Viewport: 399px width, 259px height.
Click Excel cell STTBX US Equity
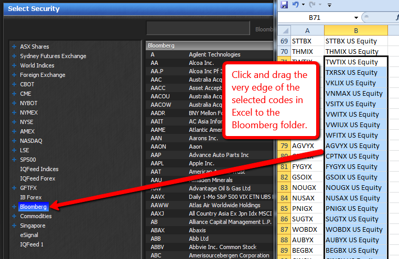[356, 41]
